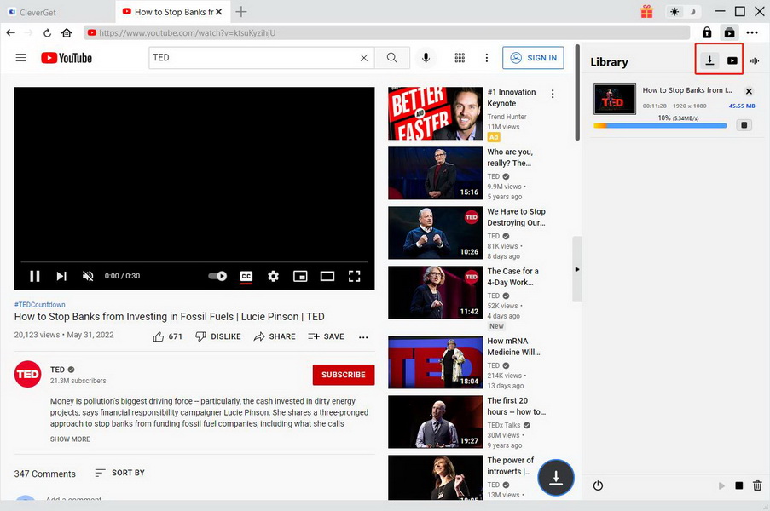
Task: Toggle the autoplay switch
Action: click(217, 276)
